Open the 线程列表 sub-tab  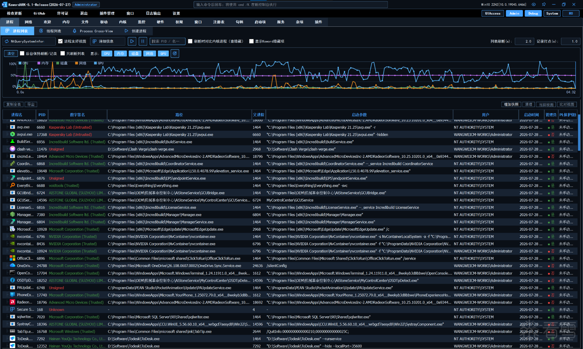(x=50, y=31)
